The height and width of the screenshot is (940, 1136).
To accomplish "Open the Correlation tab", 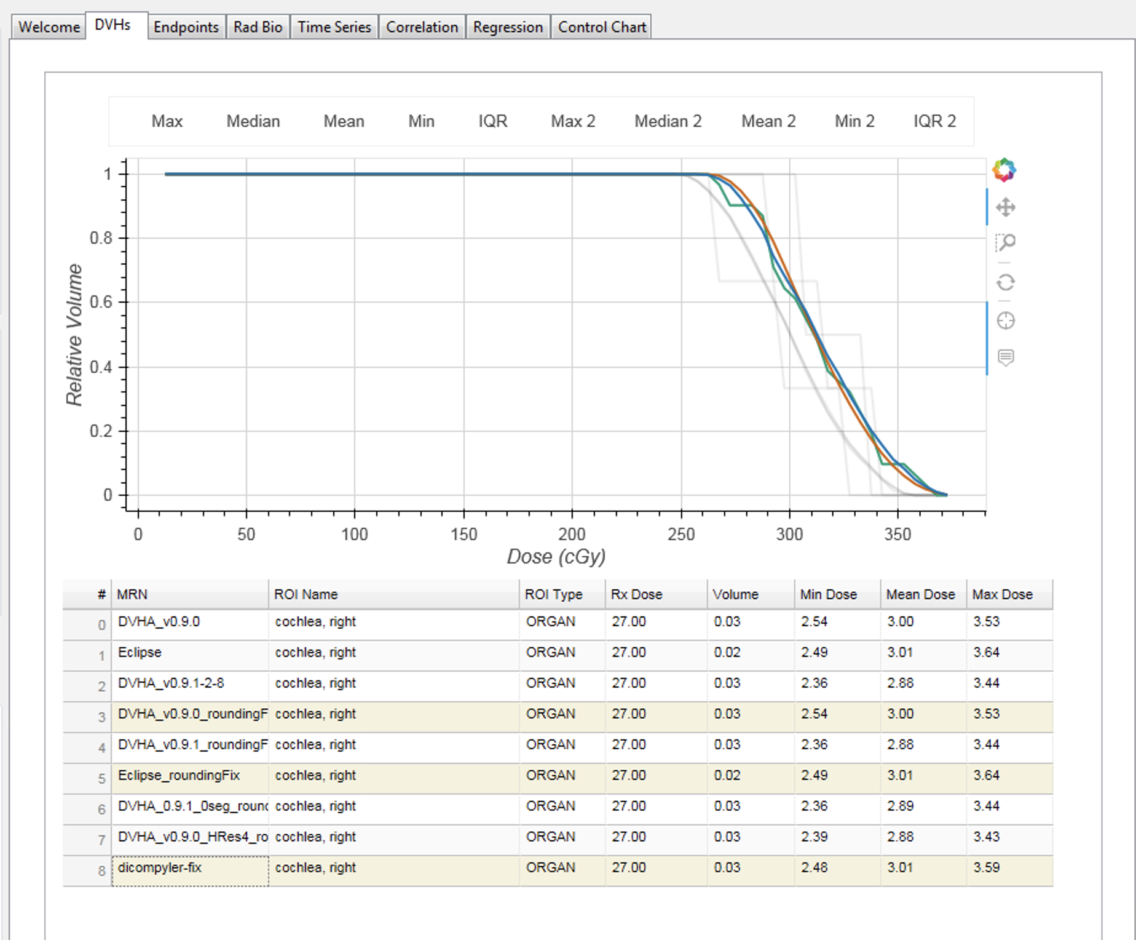I will coord(422,26).
